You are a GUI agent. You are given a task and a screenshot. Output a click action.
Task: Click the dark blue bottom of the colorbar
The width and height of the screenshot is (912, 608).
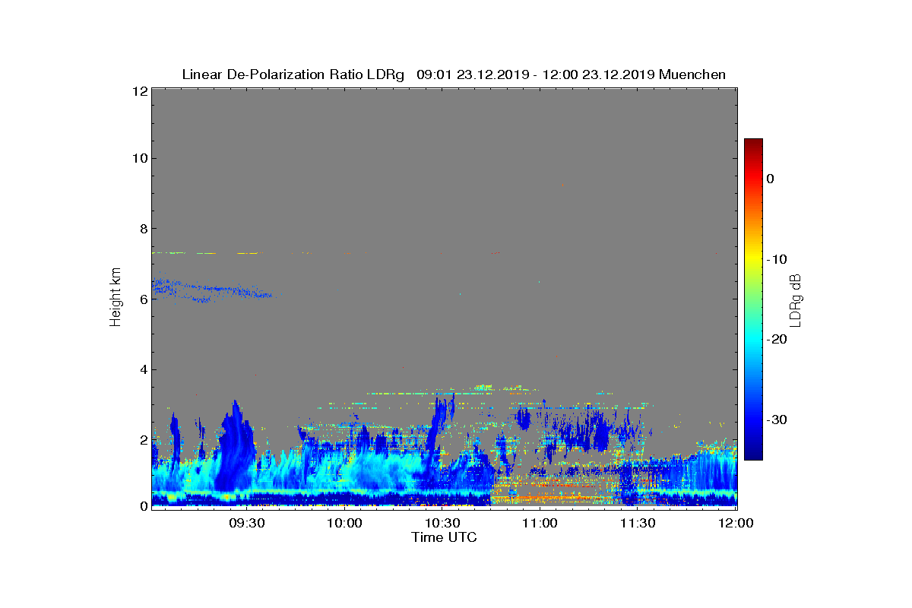tap(753, 453)
